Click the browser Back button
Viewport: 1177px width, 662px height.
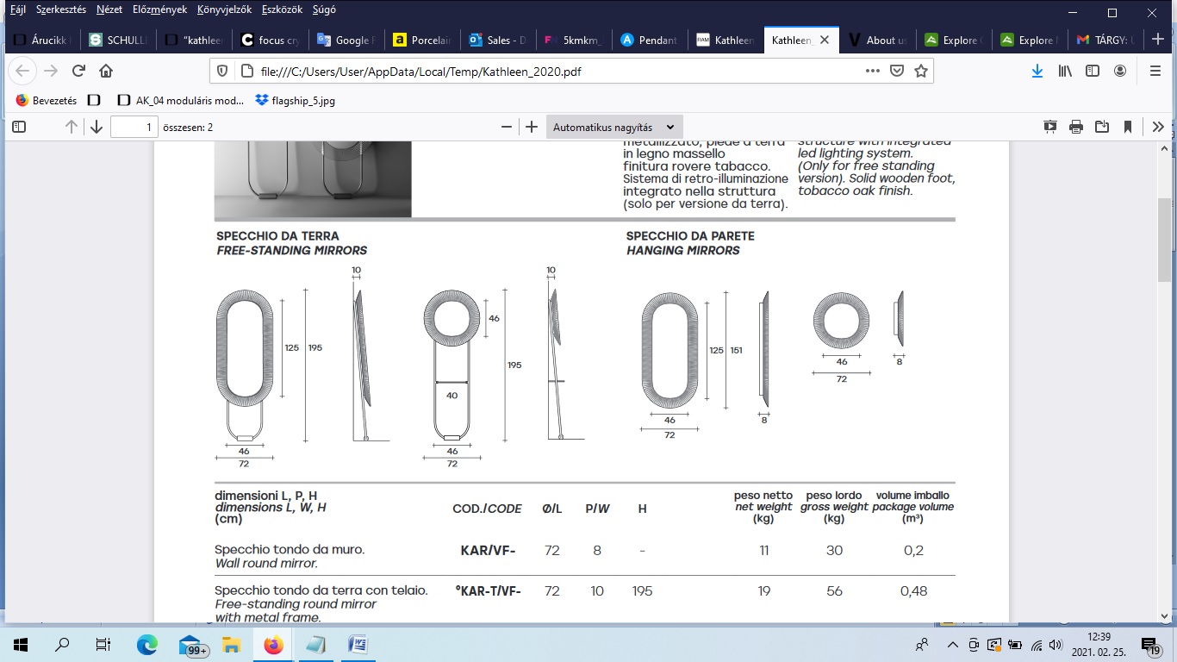click(x=23, y=71)
